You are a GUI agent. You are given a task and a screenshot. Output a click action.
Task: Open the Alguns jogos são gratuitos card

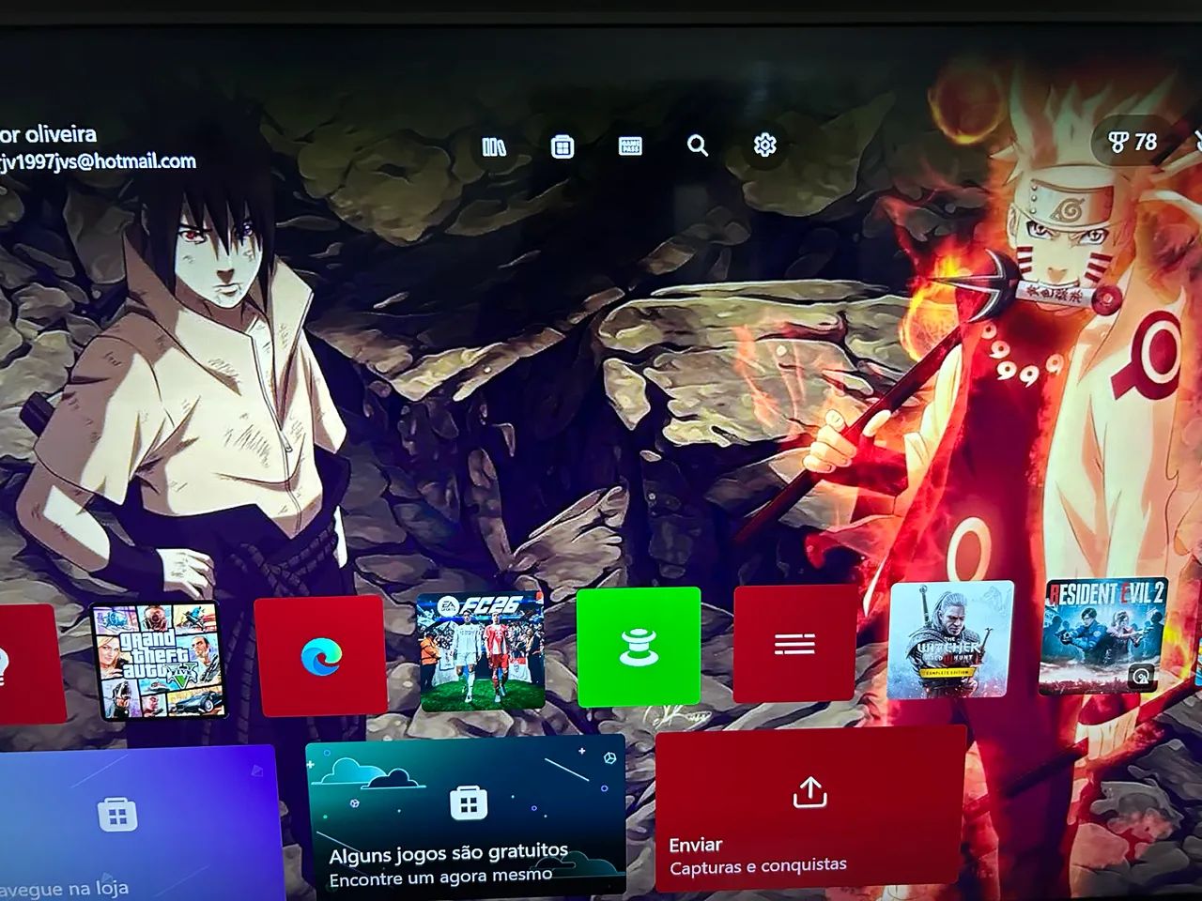pos(466,818)
